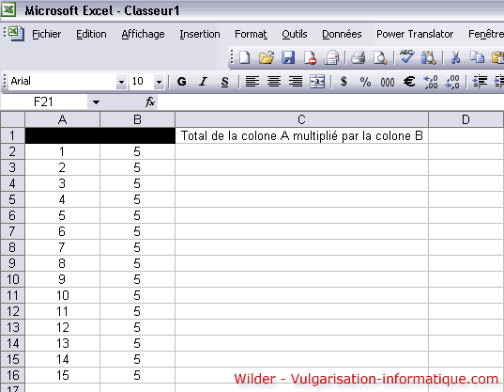Open the font size 10 dropdown

[159, 82]
